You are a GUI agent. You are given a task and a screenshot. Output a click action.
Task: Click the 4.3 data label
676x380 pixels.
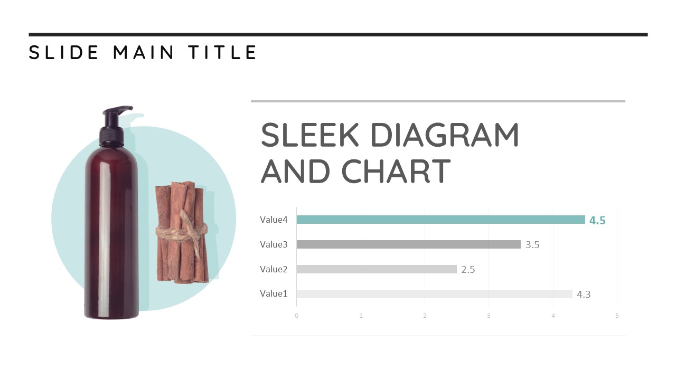(584, 294)
